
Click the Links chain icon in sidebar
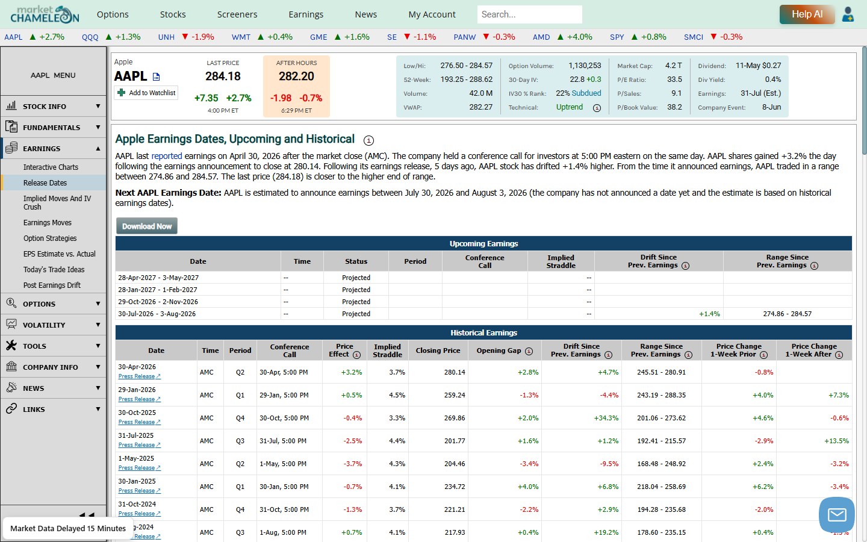tap(11, 408)
